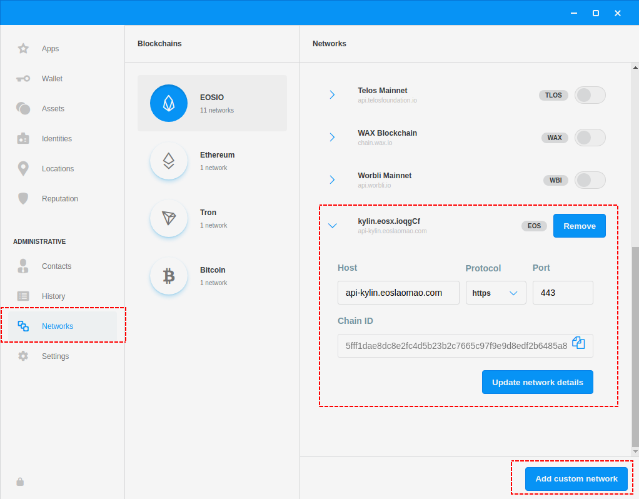639x499 pixels.
Task: Expand the Telos Mainnet network details
Action: (332, 95)
